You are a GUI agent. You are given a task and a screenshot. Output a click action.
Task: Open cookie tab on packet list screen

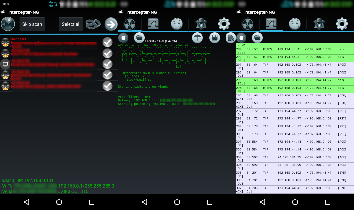pyautogui.click(x=295, y=24)
